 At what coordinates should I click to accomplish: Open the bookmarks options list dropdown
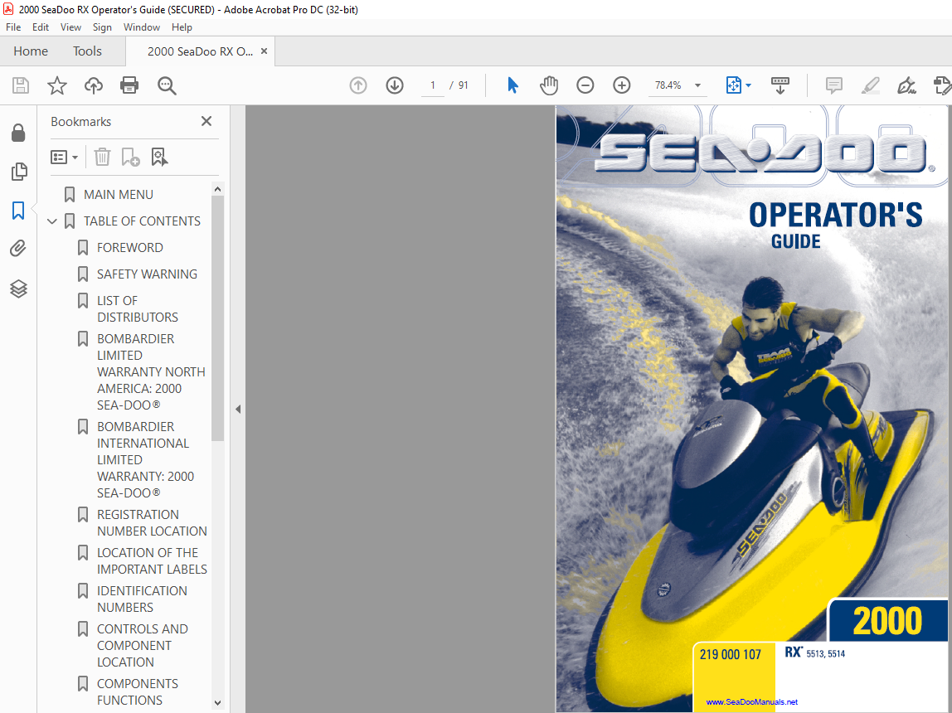(64, 158)
